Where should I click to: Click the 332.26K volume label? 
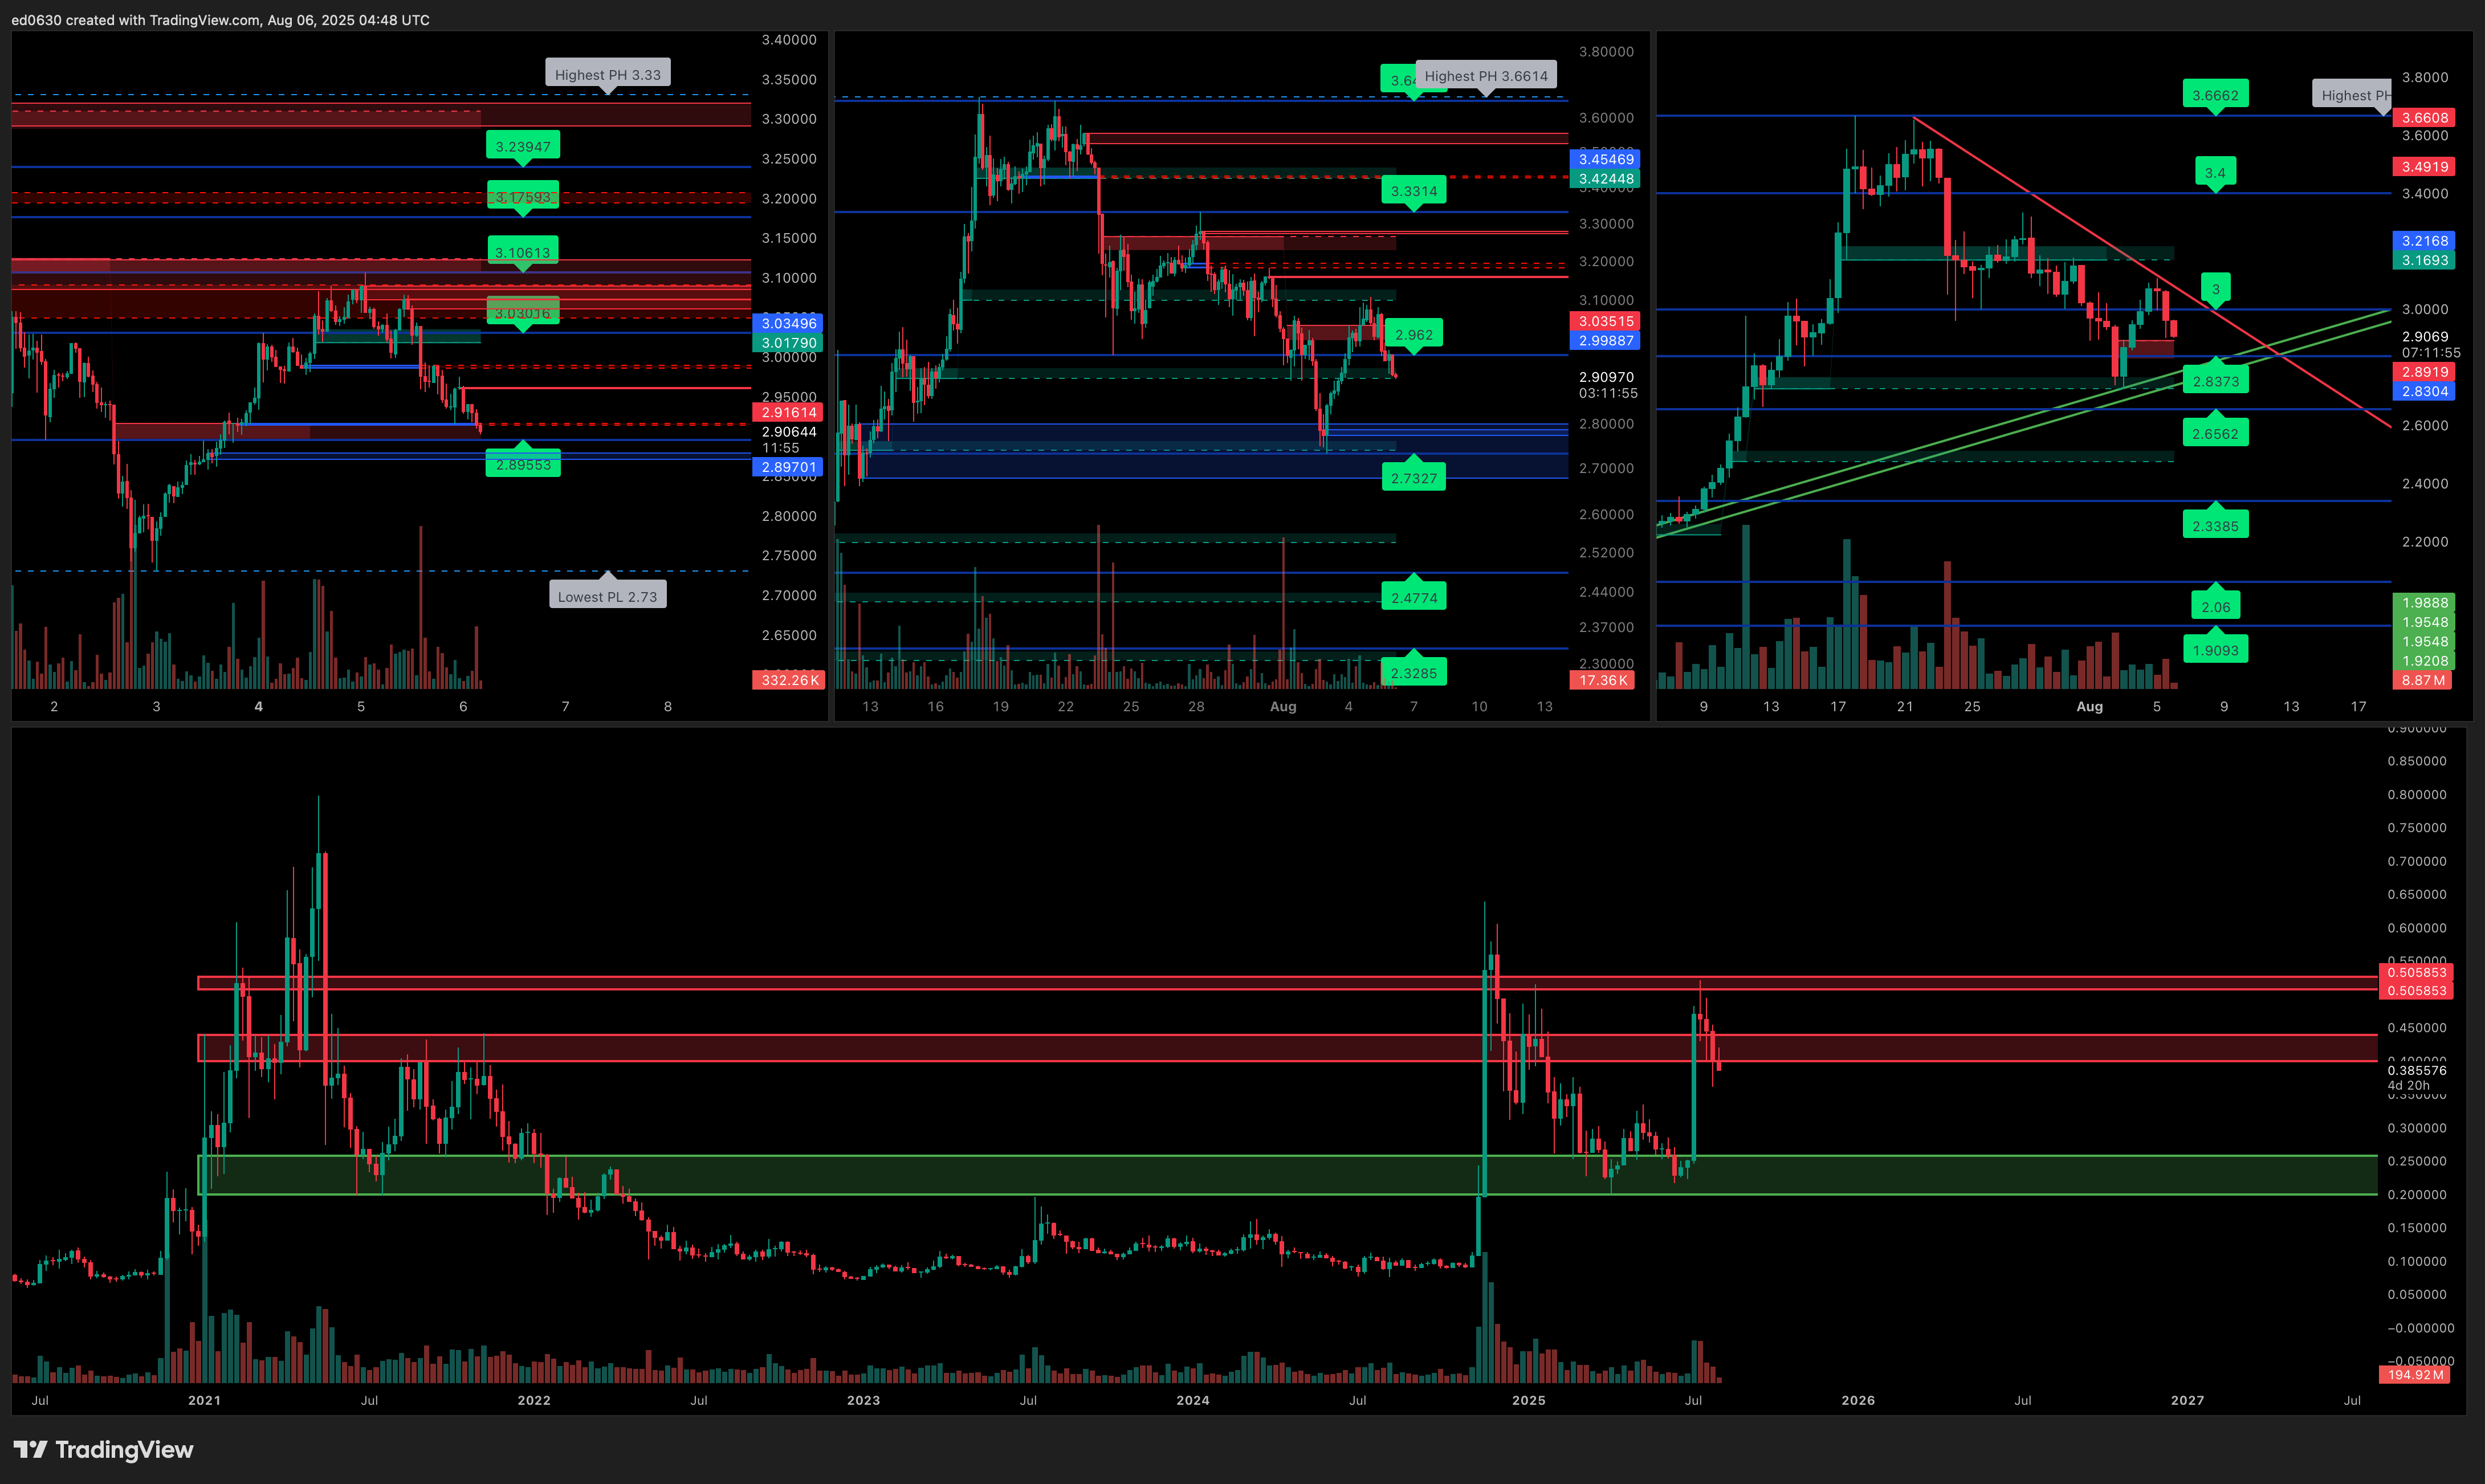[788, 680]
